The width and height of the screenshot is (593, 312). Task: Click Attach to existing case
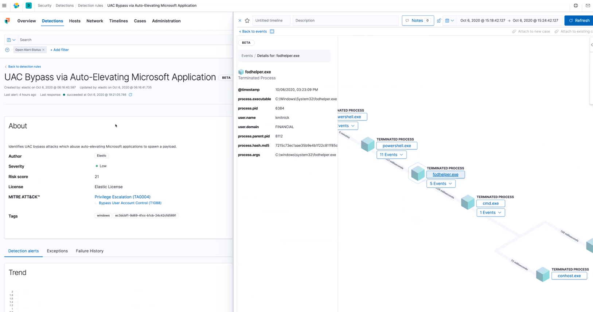coord(574,31)
